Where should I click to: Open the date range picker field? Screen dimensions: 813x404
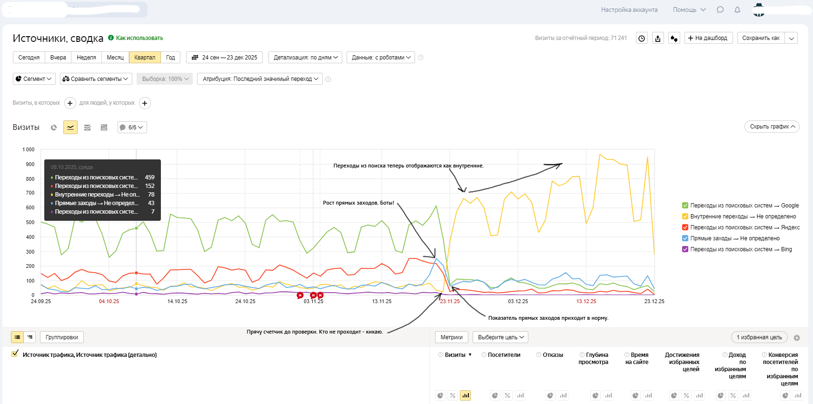tap(225, 58)
